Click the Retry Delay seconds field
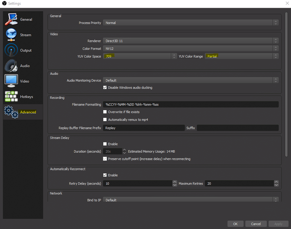This screenshot has height=229, width=291. 138,184
